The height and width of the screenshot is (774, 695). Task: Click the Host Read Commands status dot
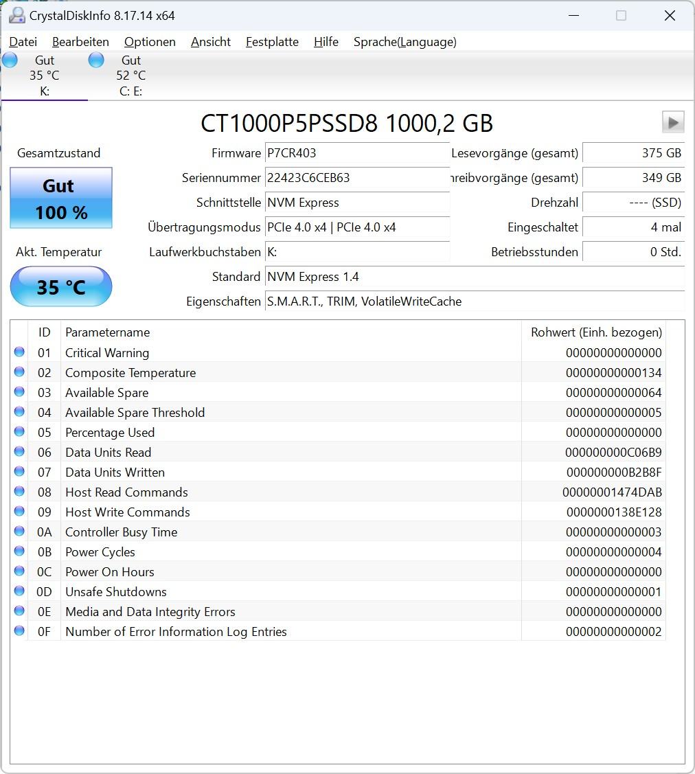[x=19, y=491]
